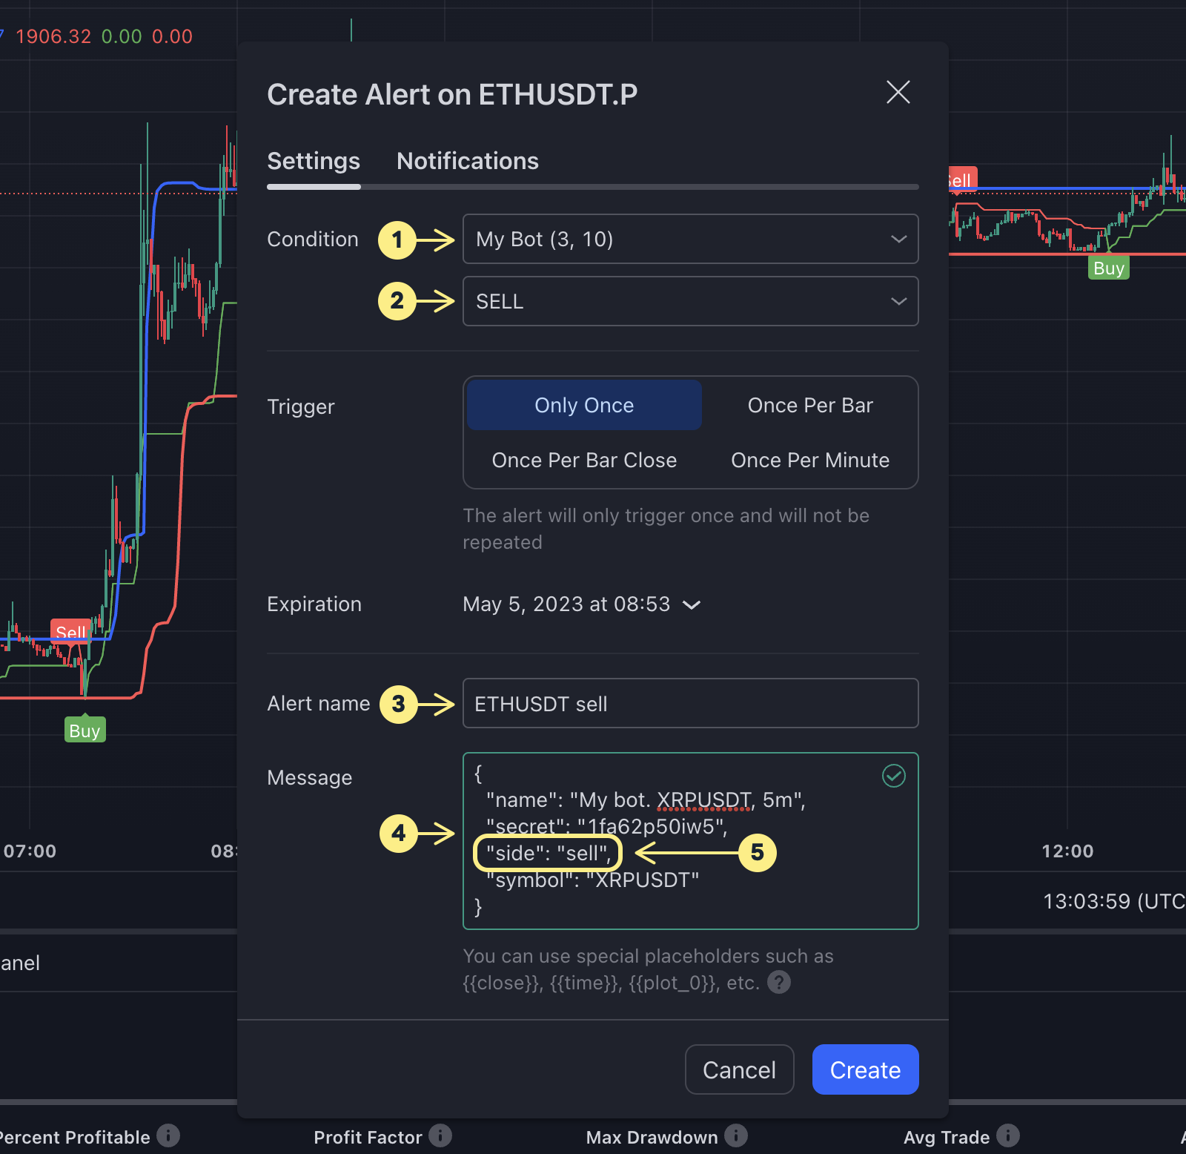Screen dimensions: 1186x1154
Task: Click the green Buy marker at right chart
Action: click(1108, 268)
